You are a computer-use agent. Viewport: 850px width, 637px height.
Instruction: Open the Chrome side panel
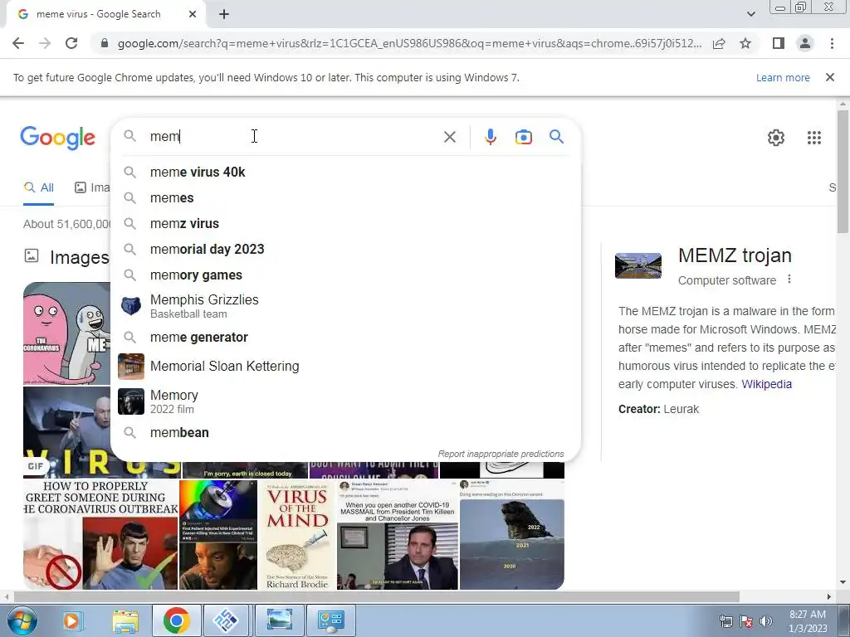[x=779, y=43]
